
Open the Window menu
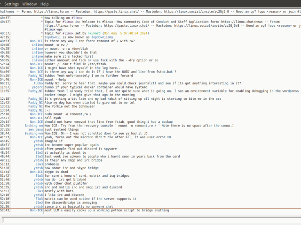30,3
